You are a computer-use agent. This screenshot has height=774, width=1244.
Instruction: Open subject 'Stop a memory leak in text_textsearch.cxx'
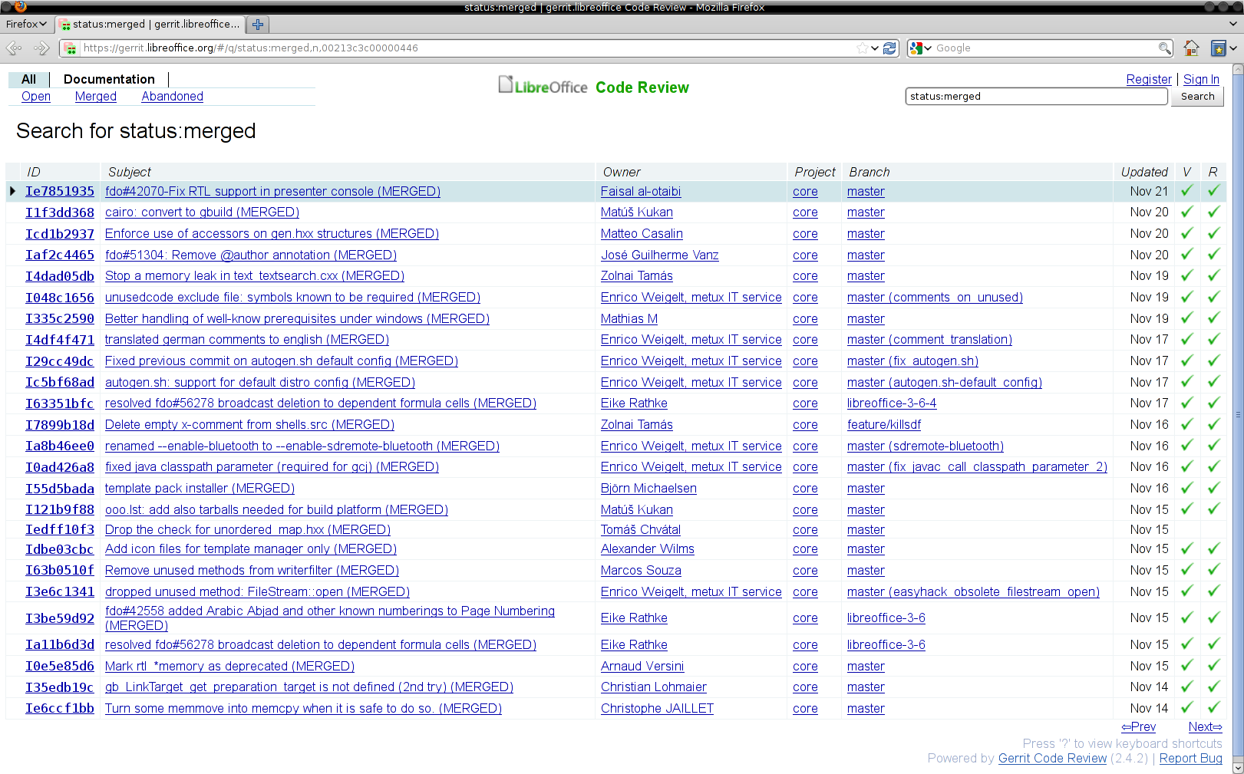click(x=255, y=275)
